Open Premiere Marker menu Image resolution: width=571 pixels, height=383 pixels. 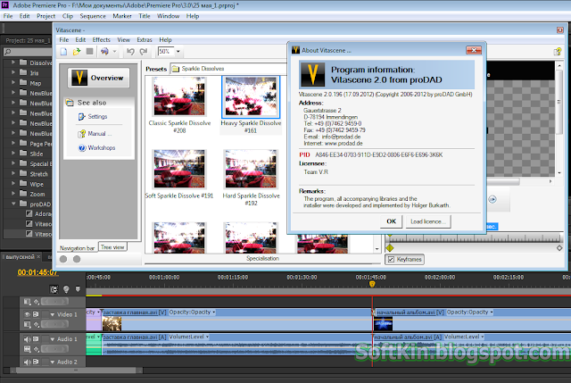[122, 16]
